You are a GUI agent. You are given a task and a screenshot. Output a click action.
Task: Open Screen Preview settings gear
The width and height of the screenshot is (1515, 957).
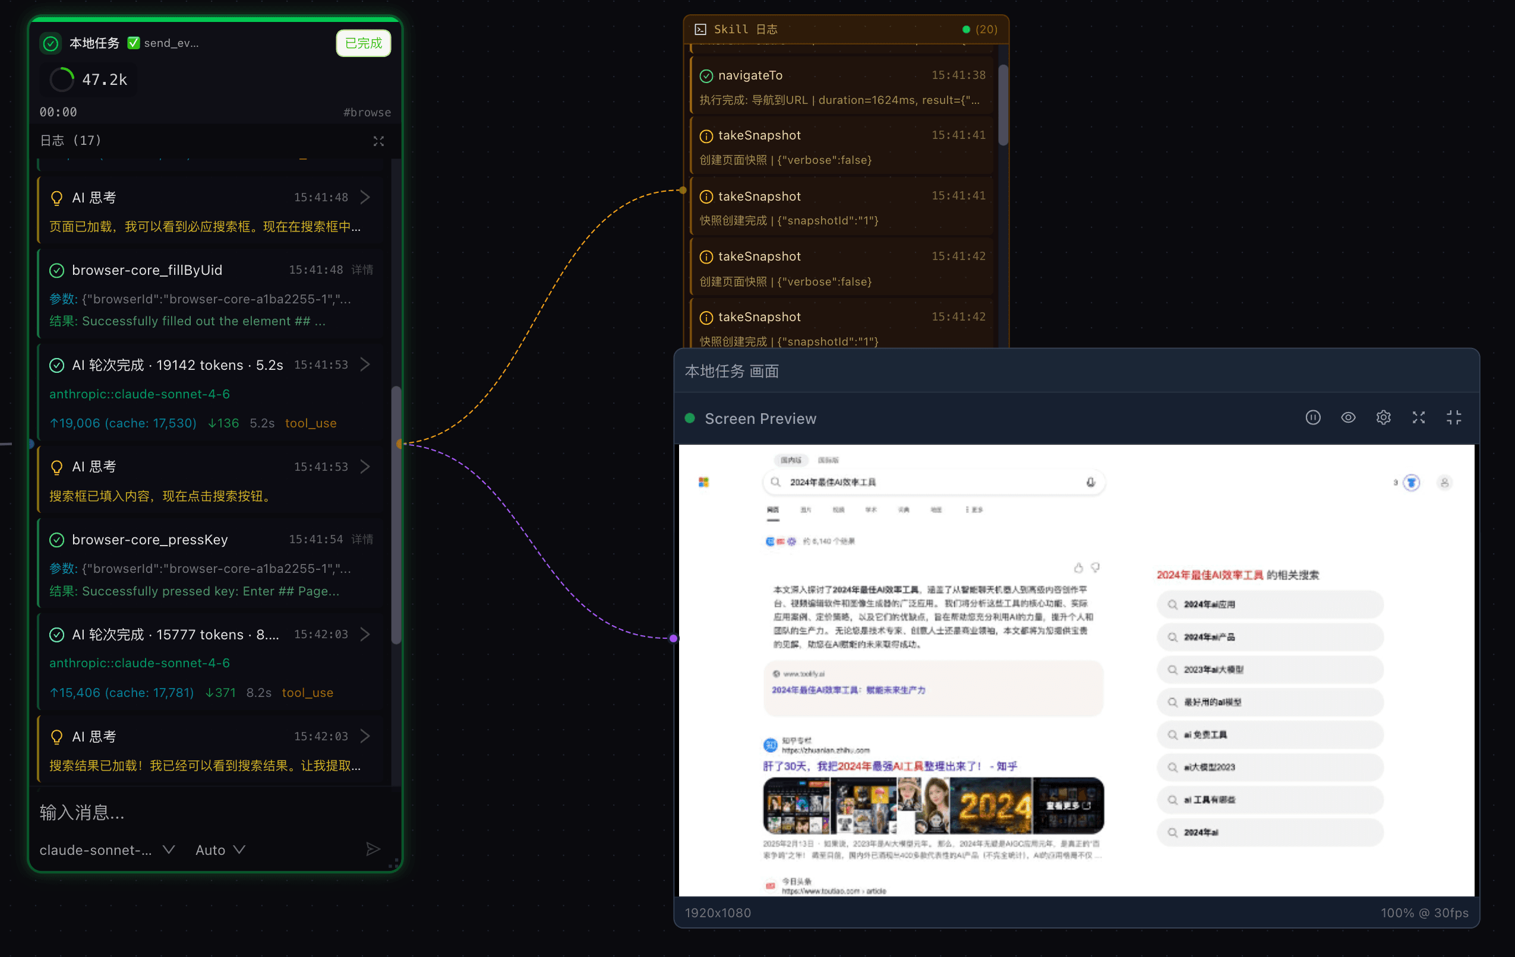[x=1384, y=417]
